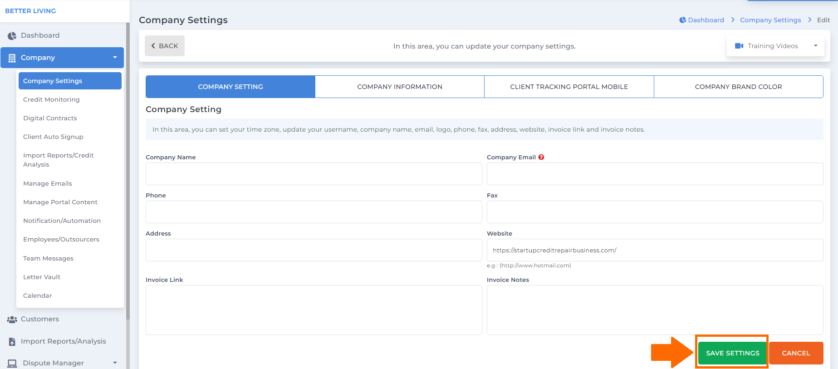This screenshot has height=369, width=838.
Task: Click the Company Name input field
Action: point(314,174)
